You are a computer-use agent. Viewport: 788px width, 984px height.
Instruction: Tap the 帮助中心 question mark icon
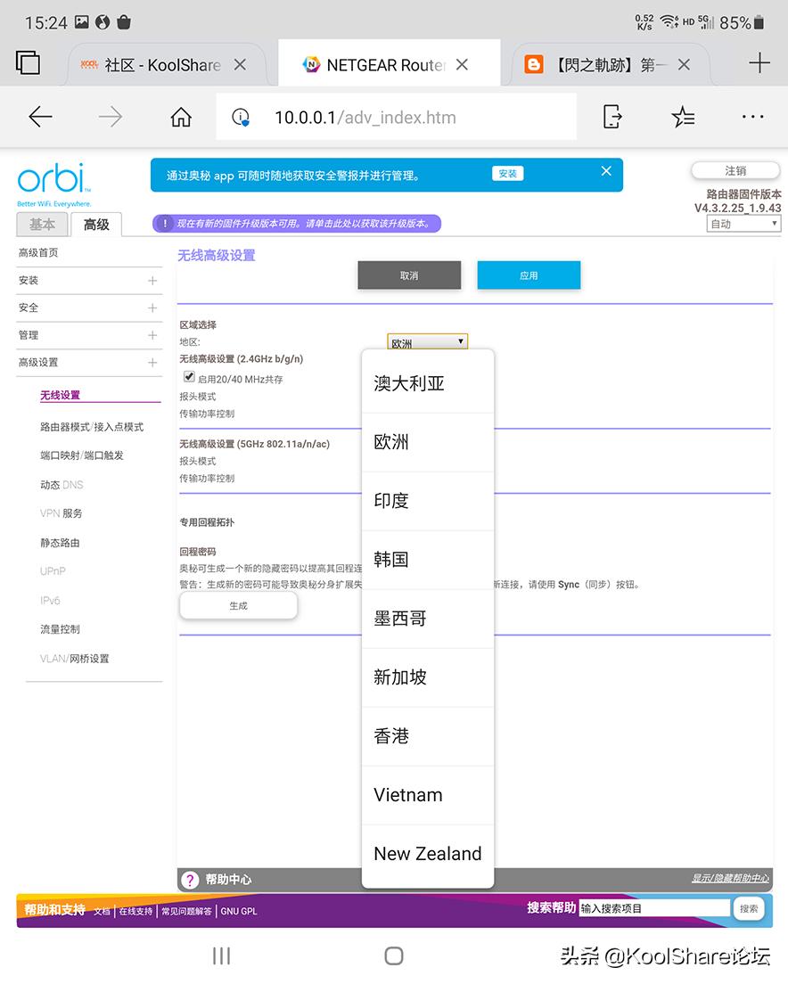(190, 880)
